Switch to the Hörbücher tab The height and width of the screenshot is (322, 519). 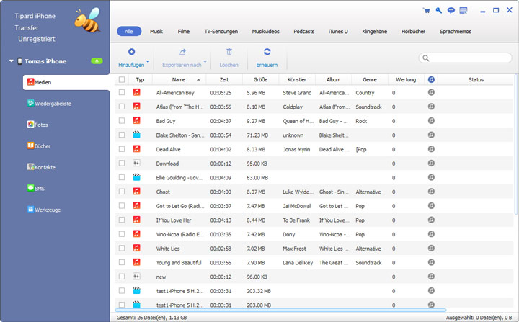(x=414, y=32)
